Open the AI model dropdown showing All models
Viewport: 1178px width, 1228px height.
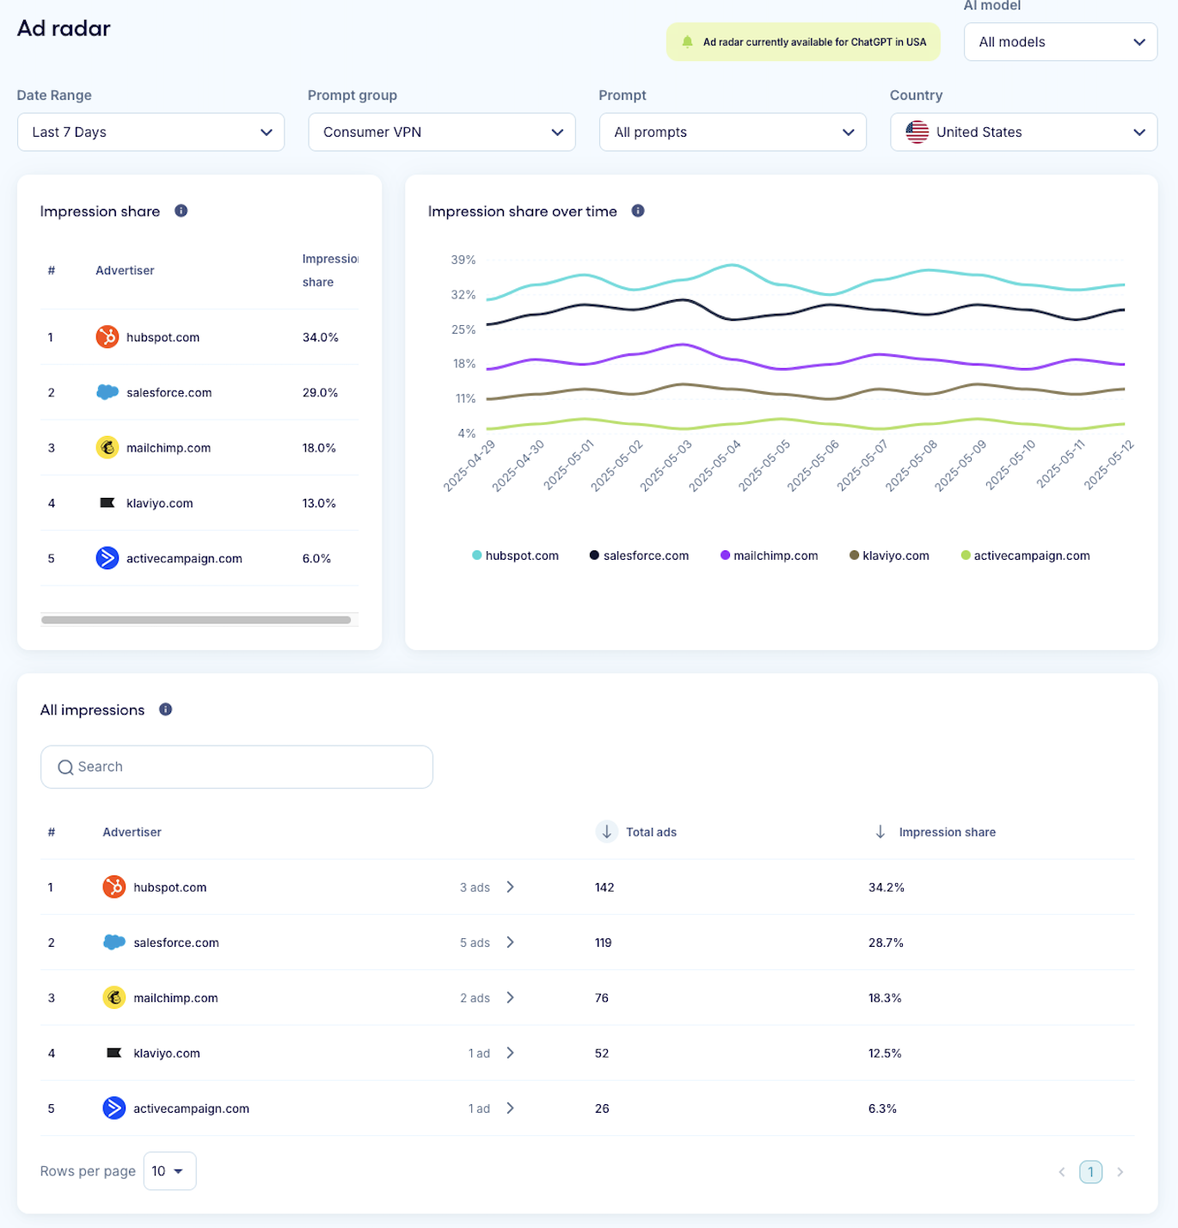pos(1061,42)
